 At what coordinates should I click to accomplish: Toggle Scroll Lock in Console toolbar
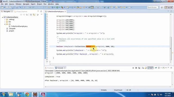(x=146, y=68)
